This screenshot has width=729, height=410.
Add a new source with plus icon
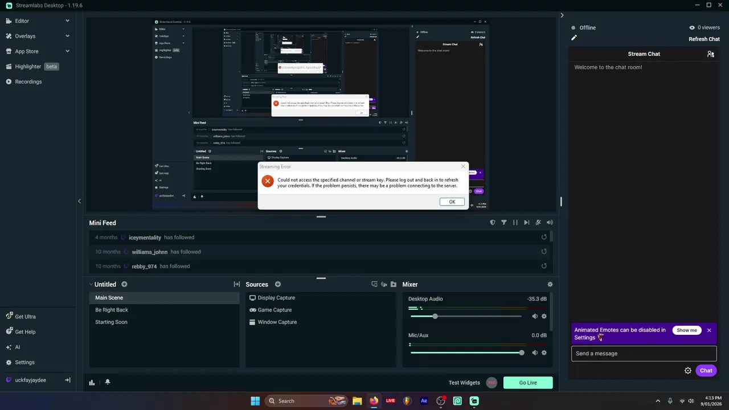278,284
